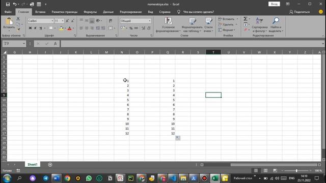
Task: Open the number format Общий dropdown
Action: click(x=149, y=21)
